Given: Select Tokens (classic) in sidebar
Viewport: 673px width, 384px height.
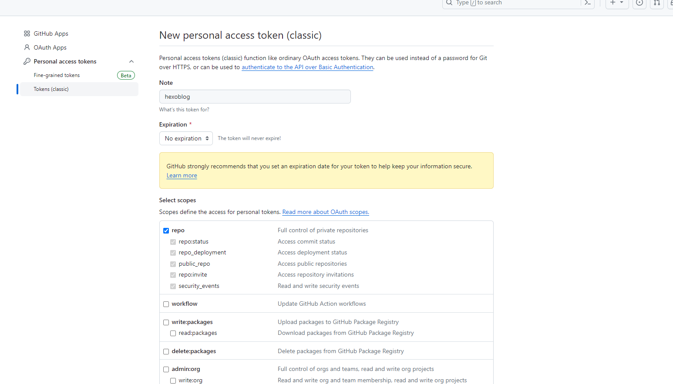Looking at the screenshot, I should [x=51, y=89].
